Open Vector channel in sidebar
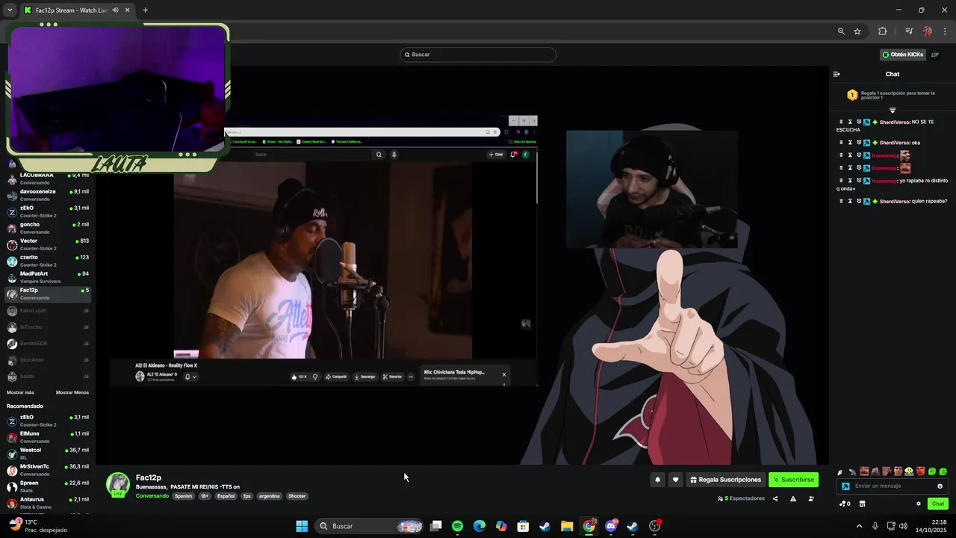Viewport: 956px width, 538px height. [48, 244]
